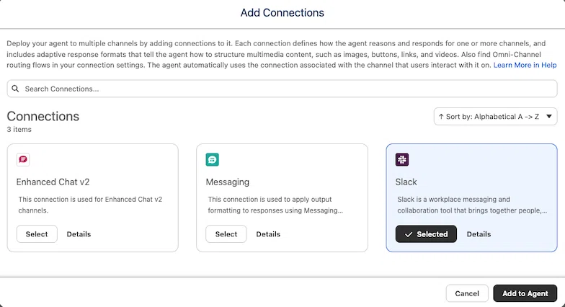Viewport: 565px width, 307px height.
Task: Click the Slack card title
Action: pos(406,182)
